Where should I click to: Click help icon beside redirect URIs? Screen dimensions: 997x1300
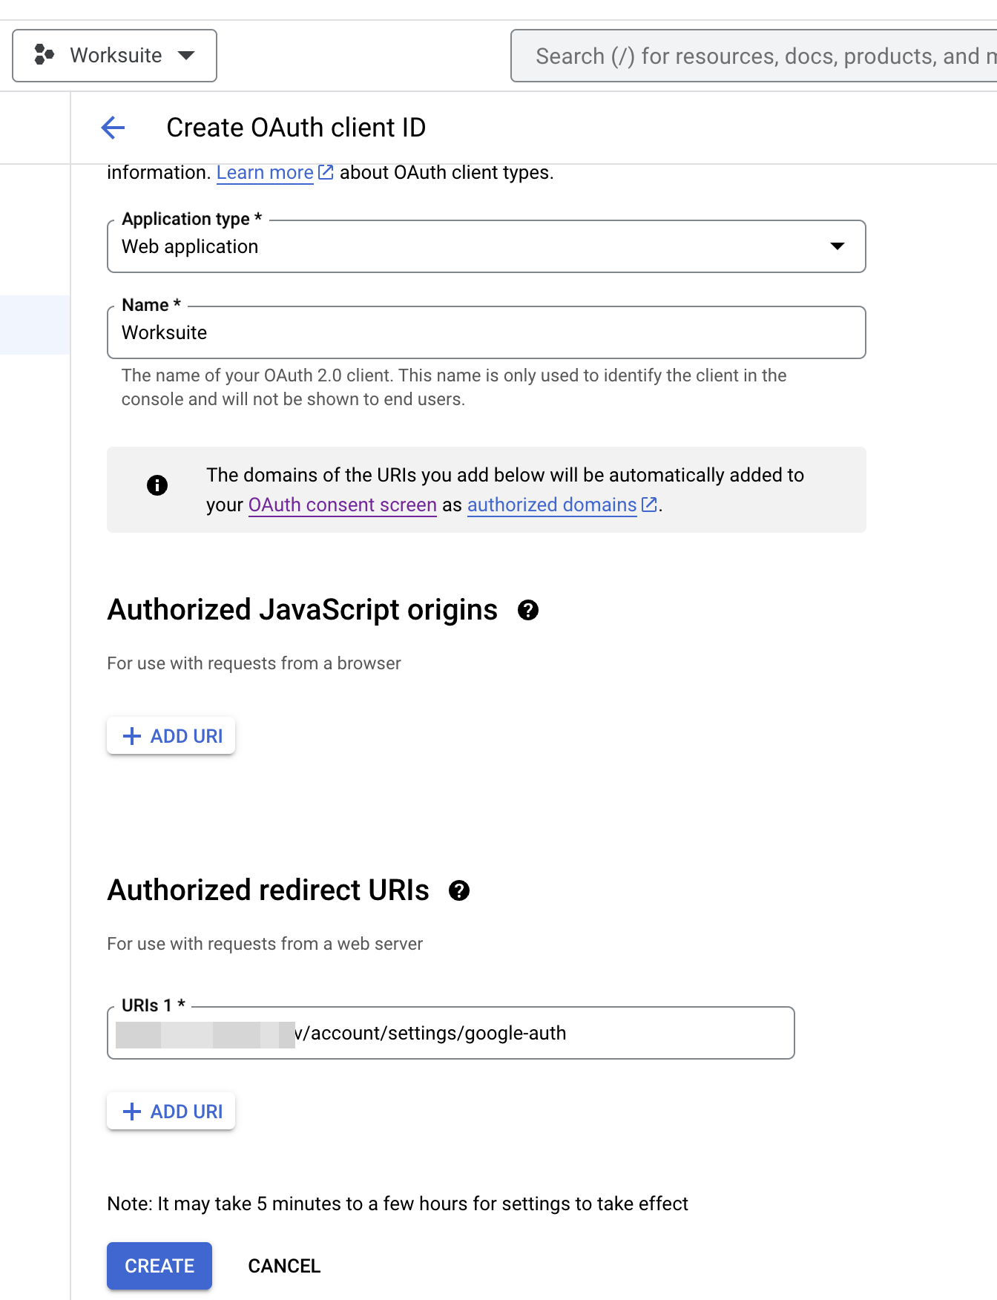459,890
